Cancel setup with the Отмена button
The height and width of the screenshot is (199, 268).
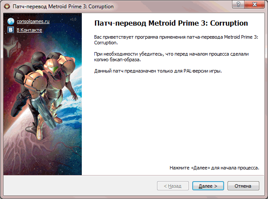pyautogui.click(x=243, y=186)
